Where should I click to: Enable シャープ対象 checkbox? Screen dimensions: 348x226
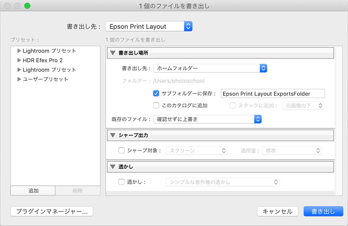121,151
